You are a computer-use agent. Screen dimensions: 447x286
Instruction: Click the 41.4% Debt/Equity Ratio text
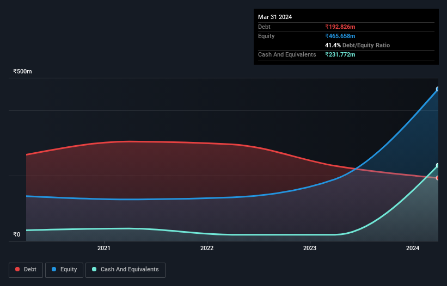(x=357, y=45)
